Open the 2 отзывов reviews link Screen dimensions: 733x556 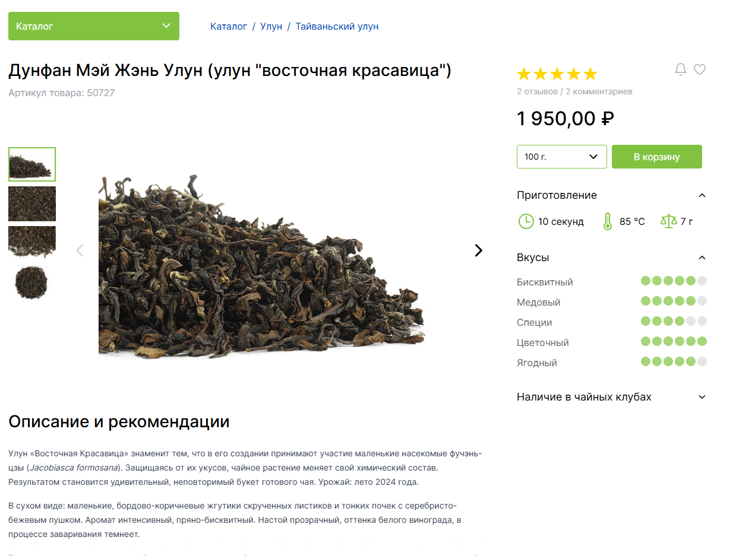538,92
